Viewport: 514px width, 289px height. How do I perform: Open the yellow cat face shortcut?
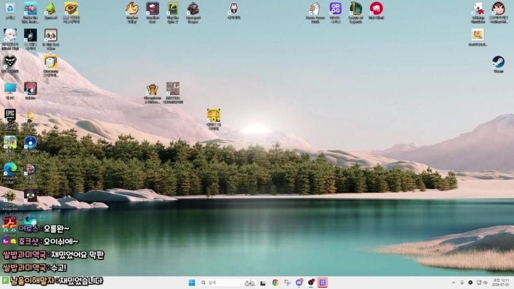213,116
